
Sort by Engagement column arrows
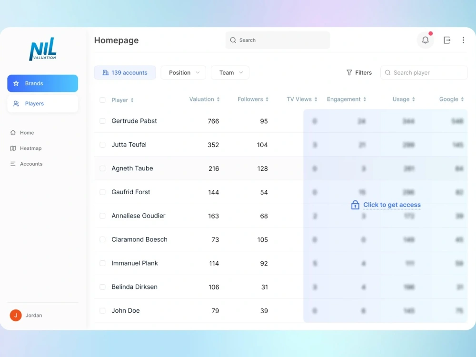[x=365, y=99]
